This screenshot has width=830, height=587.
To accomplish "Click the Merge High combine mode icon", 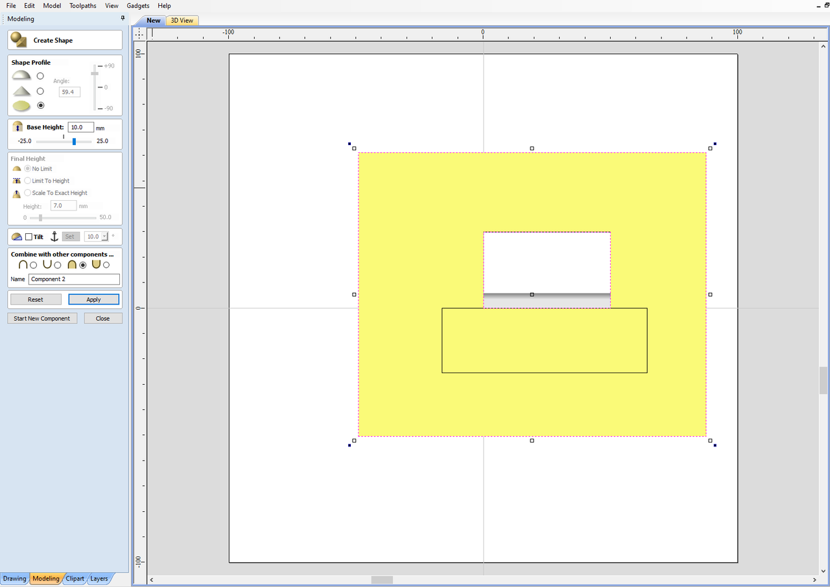I will coord(72,264).
